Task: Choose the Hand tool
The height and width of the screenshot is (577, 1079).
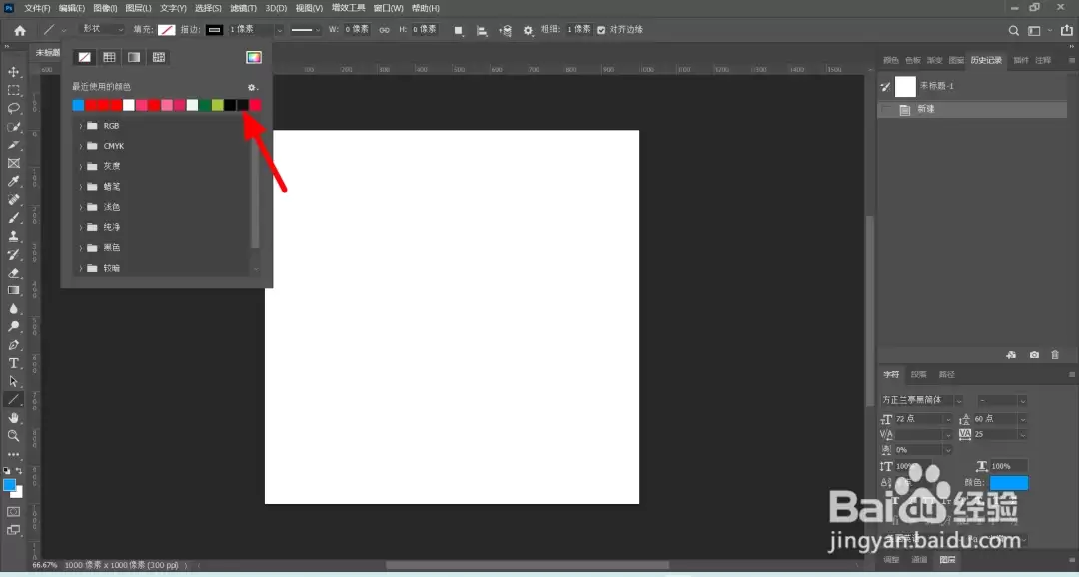Action: (13, 418)
